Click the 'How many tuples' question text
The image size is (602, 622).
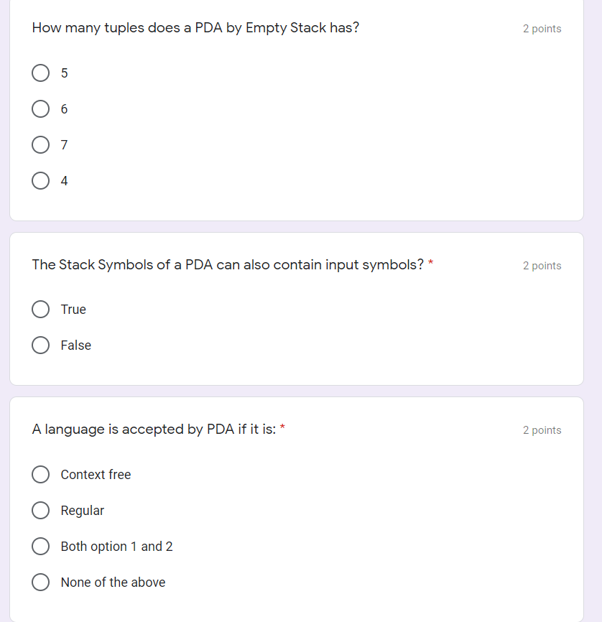pyautogui.click(x=195, y=28)
